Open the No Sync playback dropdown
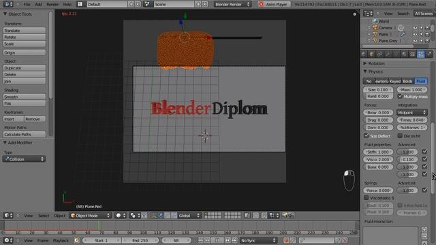The height and width of the screenshot is (245, 436). pos(258,240)
